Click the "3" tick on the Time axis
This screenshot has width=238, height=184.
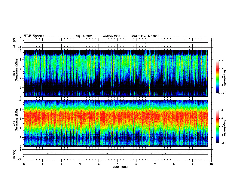(x=80, y=164)
